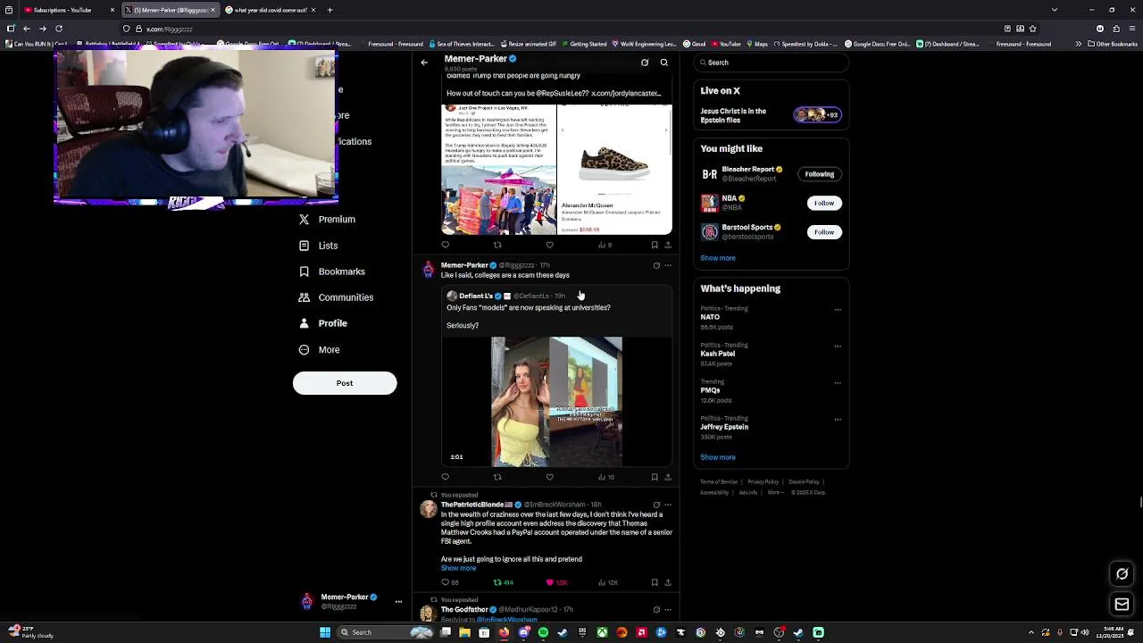Image resolution: width=1143 pixels, height=643 pixels.
Task: Open the Las Vegas project image
Action: pos(498,170)
